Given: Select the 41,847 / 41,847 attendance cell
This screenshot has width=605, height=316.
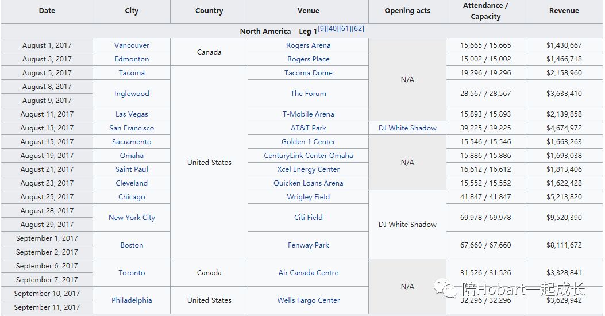Looking at the screenshot, I should tap(485, 197).
